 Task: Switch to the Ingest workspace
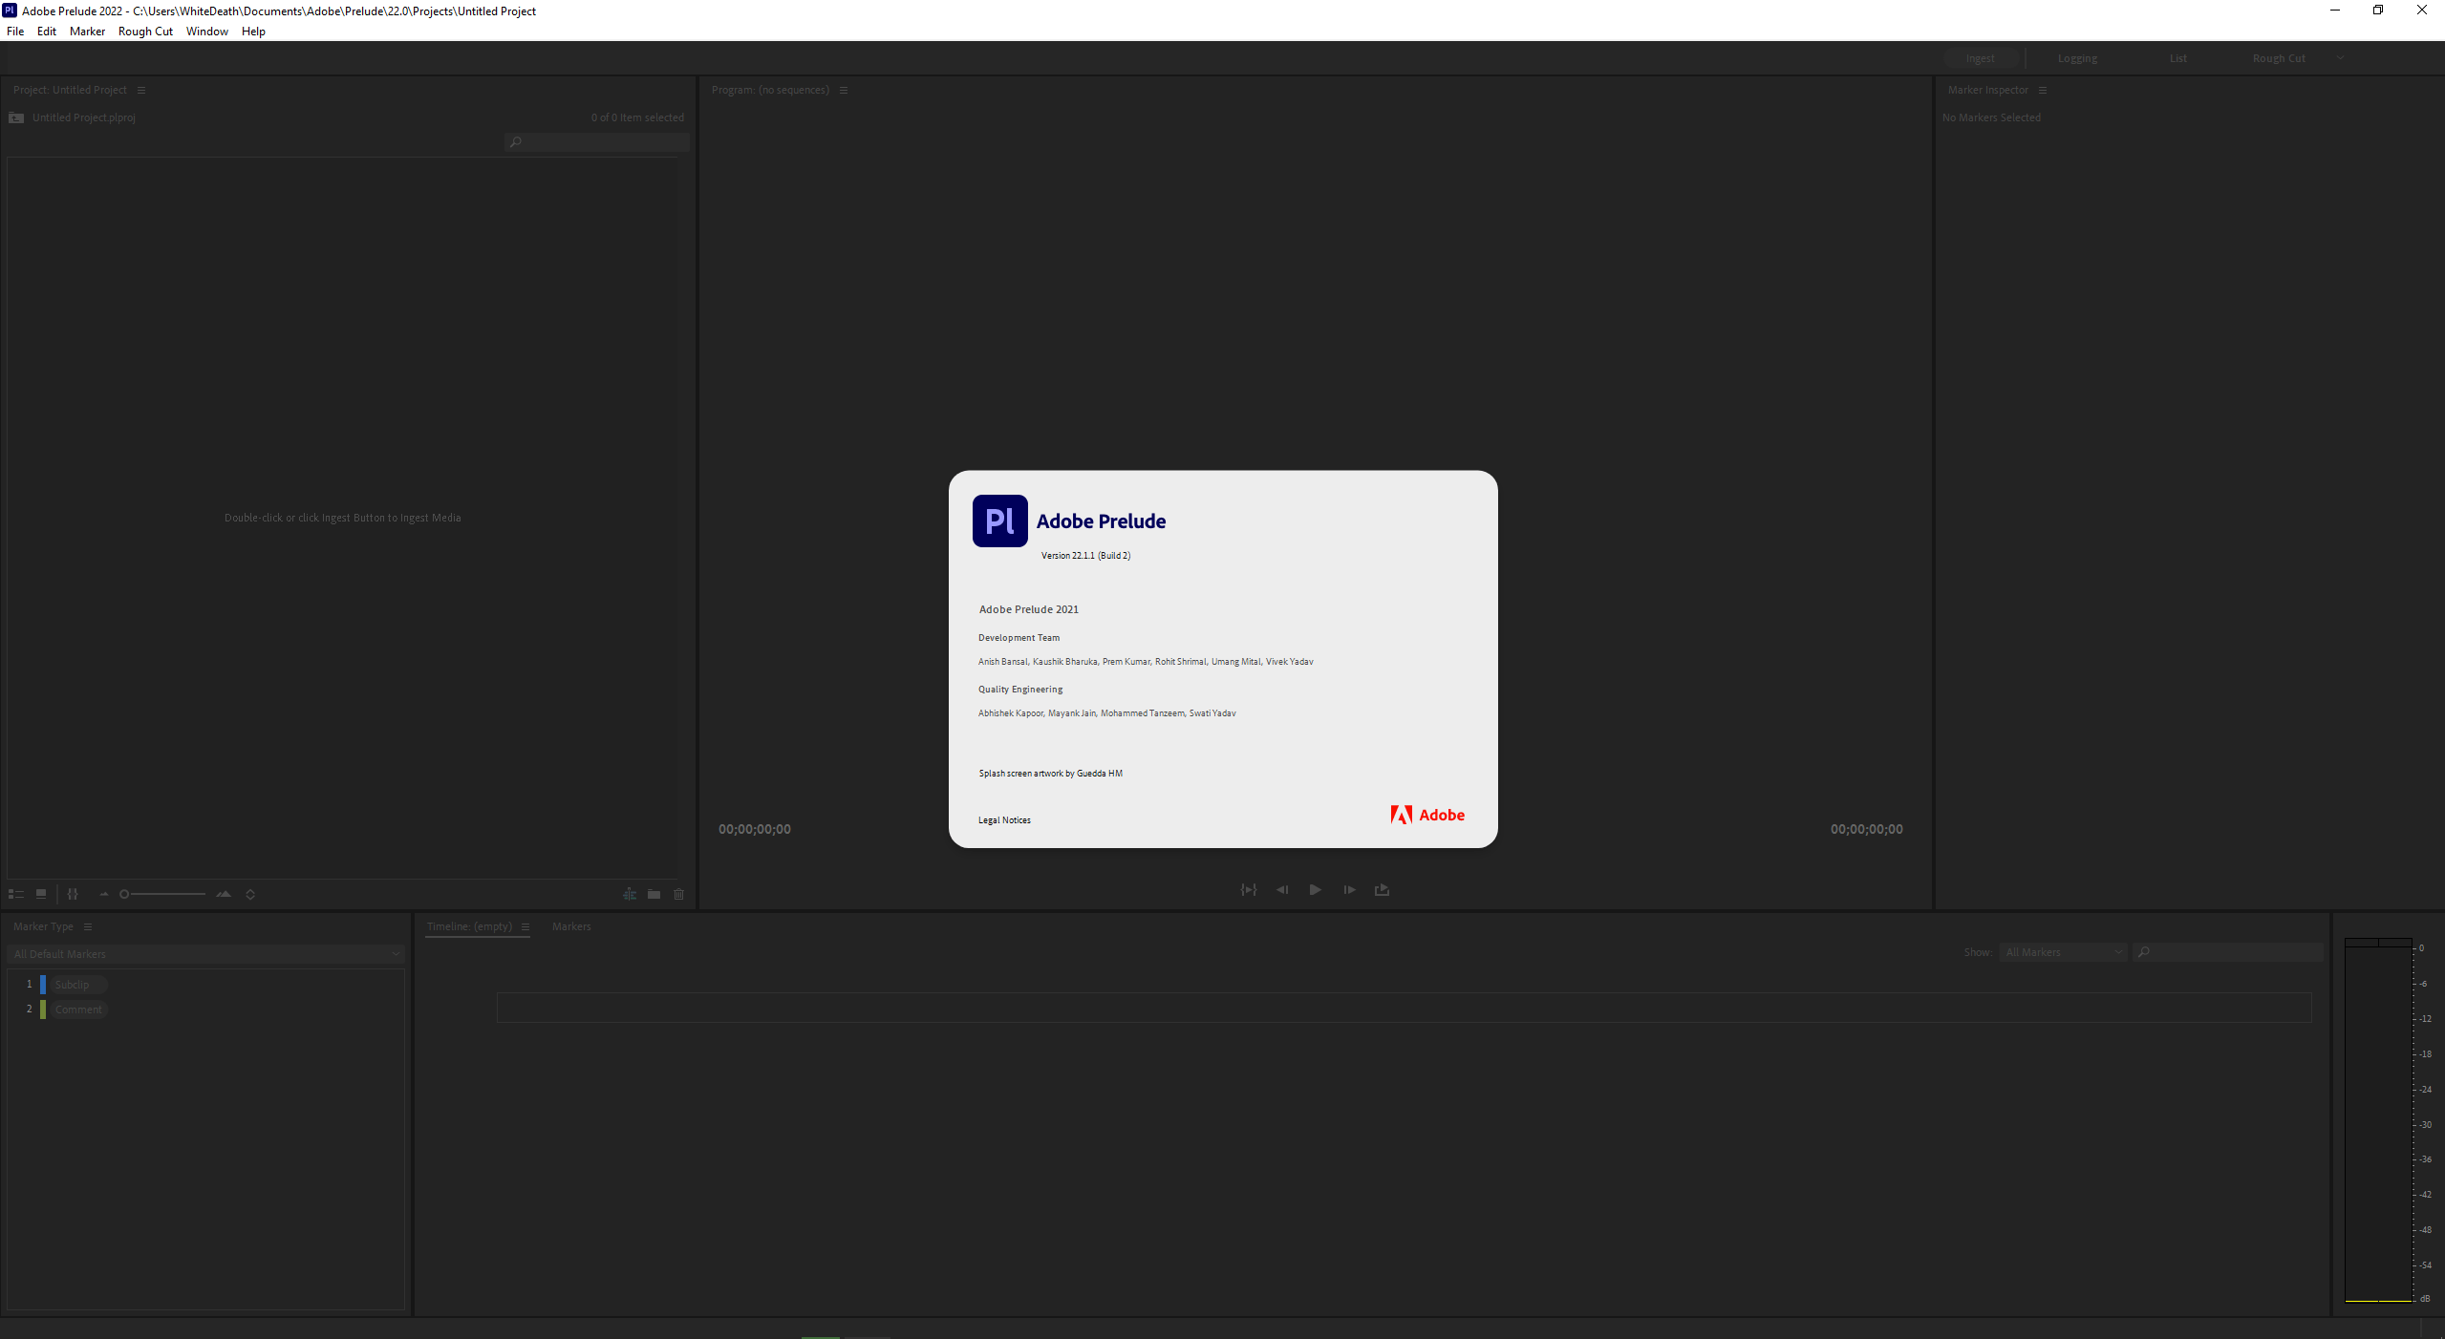pos(1980,58)
